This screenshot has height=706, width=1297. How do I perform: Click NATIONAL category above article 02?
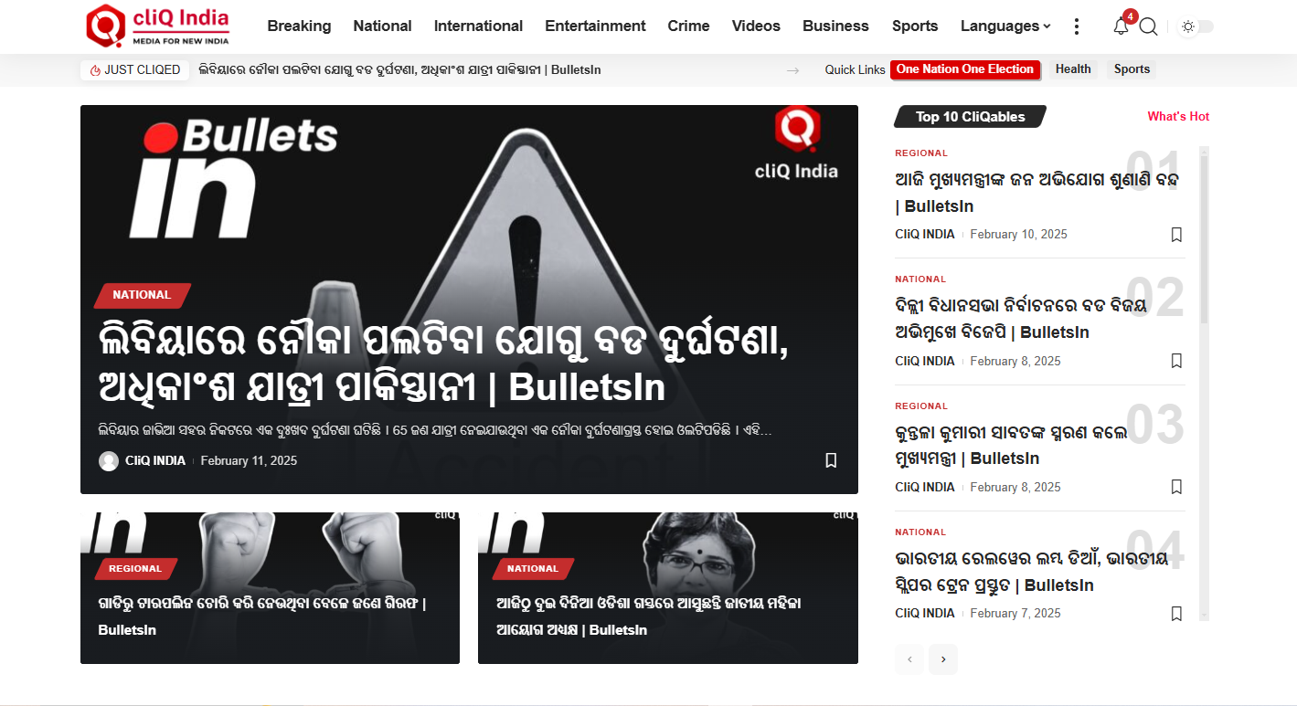tap(920, 279)
